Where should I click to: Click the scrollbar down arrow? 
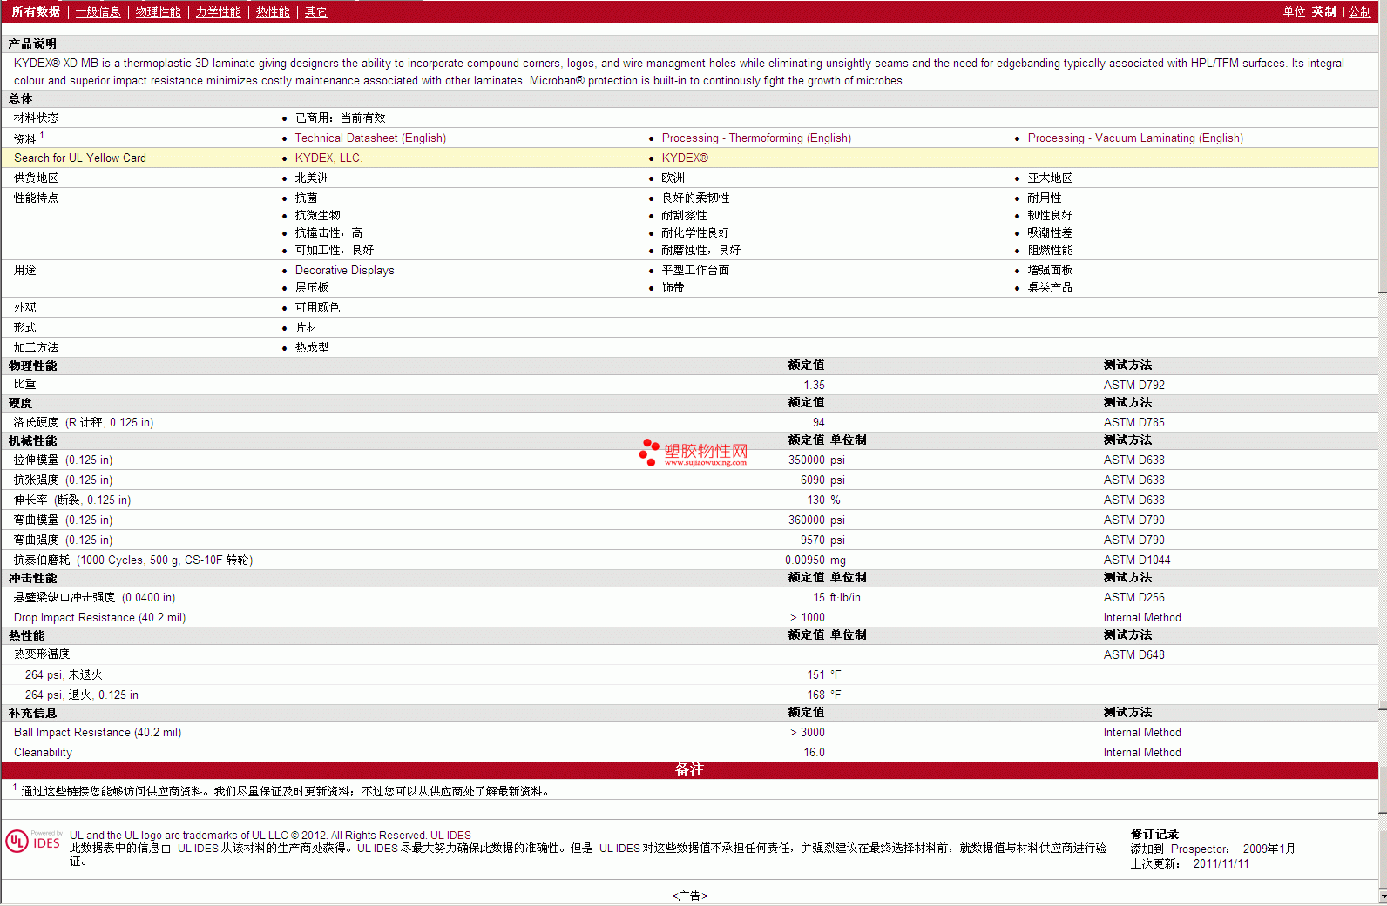click(x=1383, y=896)
